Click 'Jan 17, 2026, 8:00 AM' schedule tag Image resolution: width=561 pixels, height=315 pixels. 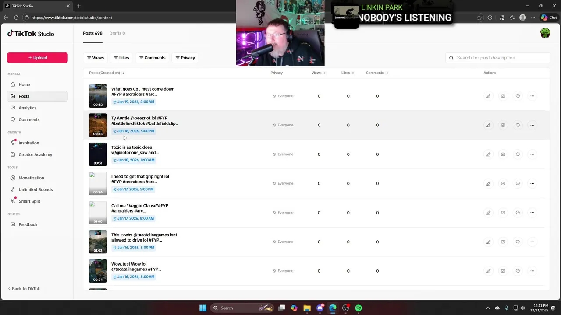(134, 218)
